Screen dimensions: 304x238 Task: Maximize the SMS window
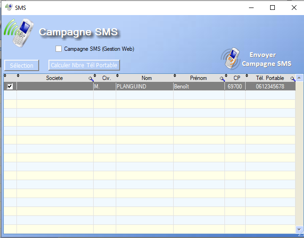click(272, 8)
